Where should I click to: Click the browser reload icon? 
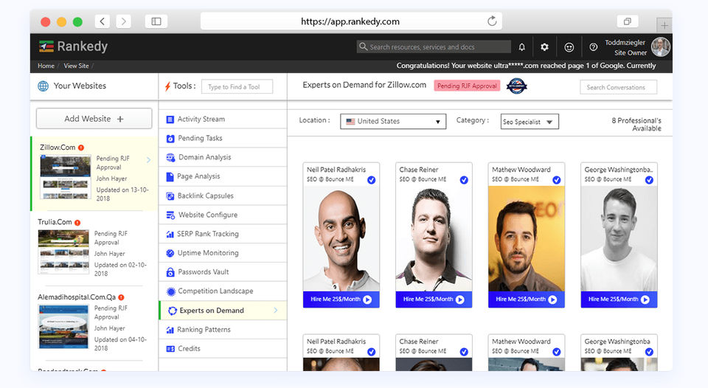coord(492,21)
